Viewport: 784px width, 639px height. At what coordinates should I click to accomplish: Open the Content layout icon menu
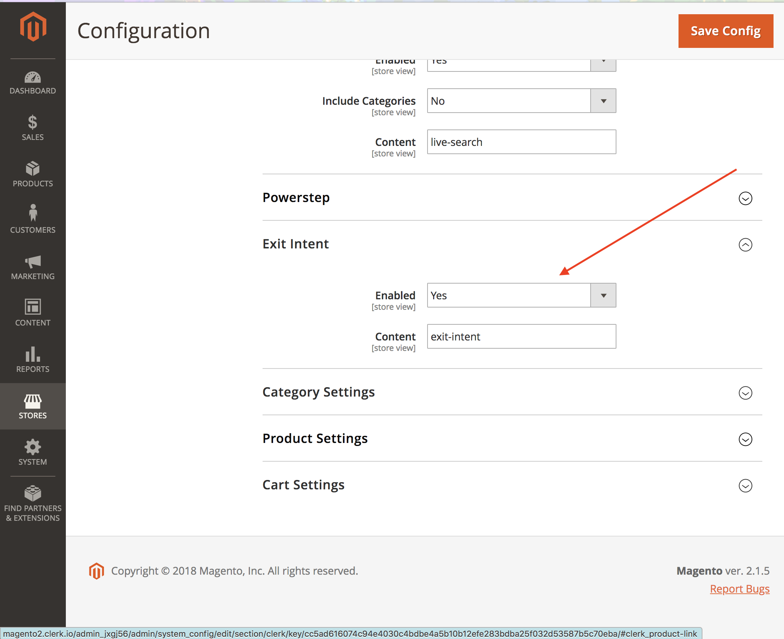pyautogui.click(x=33, y=313)
